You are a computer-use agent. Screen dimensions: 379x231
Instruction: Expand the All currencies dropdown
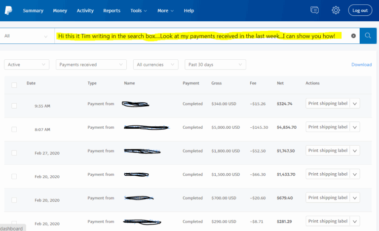(156, 65)
